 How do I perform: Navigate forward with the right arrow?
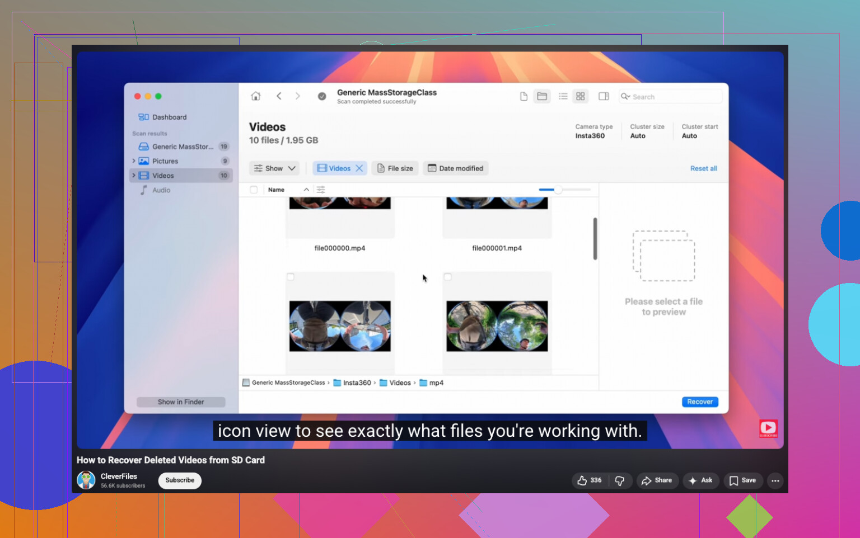click(x=298, y=96)
